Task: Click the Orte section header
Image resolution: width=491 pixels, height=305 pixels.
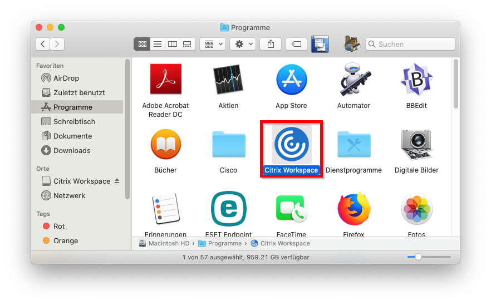Action: 43,169
